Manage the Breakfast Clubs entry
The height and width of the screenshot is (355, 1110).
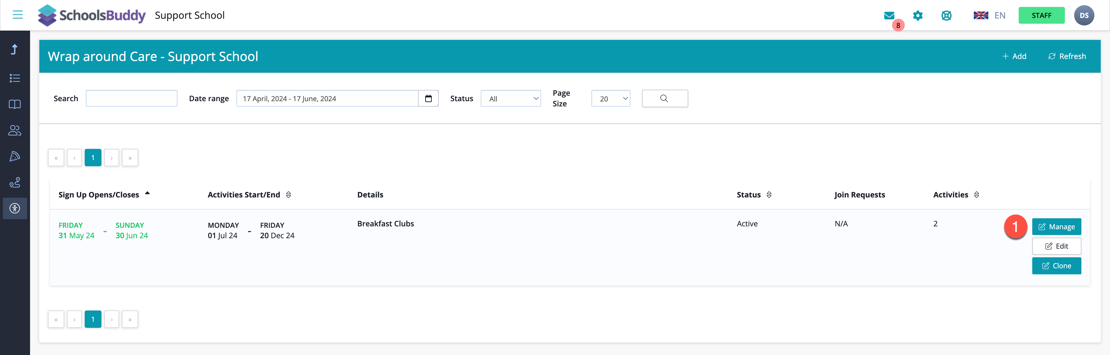pyautogui.click(x=1057, y=227)
